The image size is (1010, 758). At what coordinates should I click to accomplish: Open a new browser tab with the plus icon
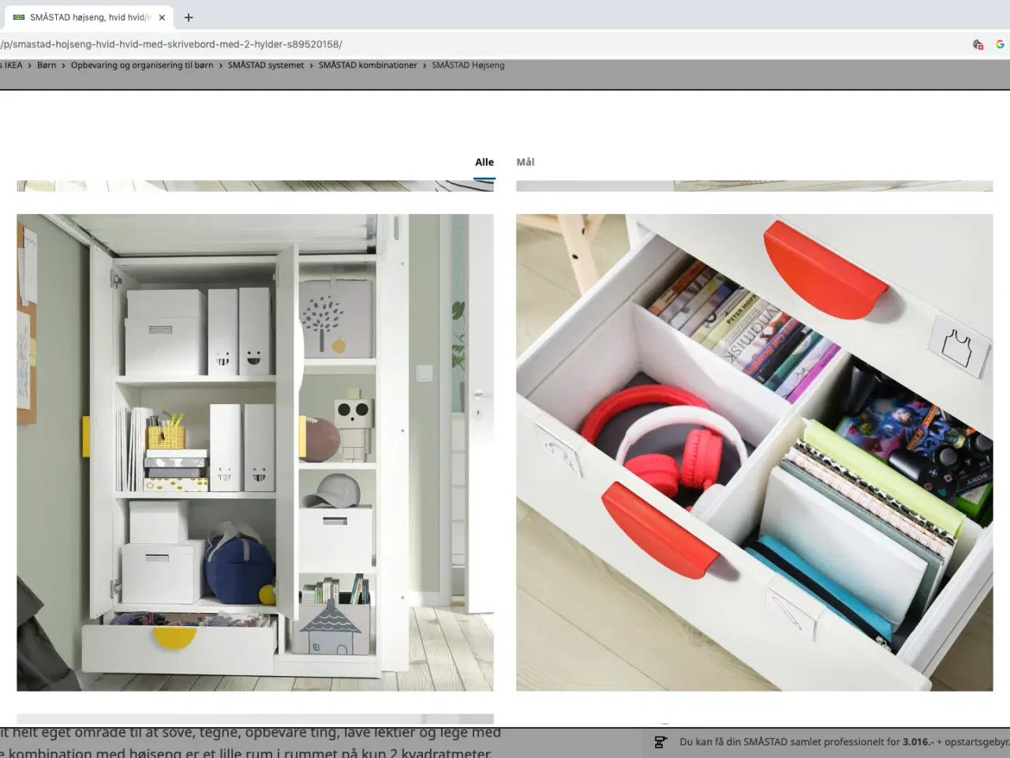coord(188,17)
